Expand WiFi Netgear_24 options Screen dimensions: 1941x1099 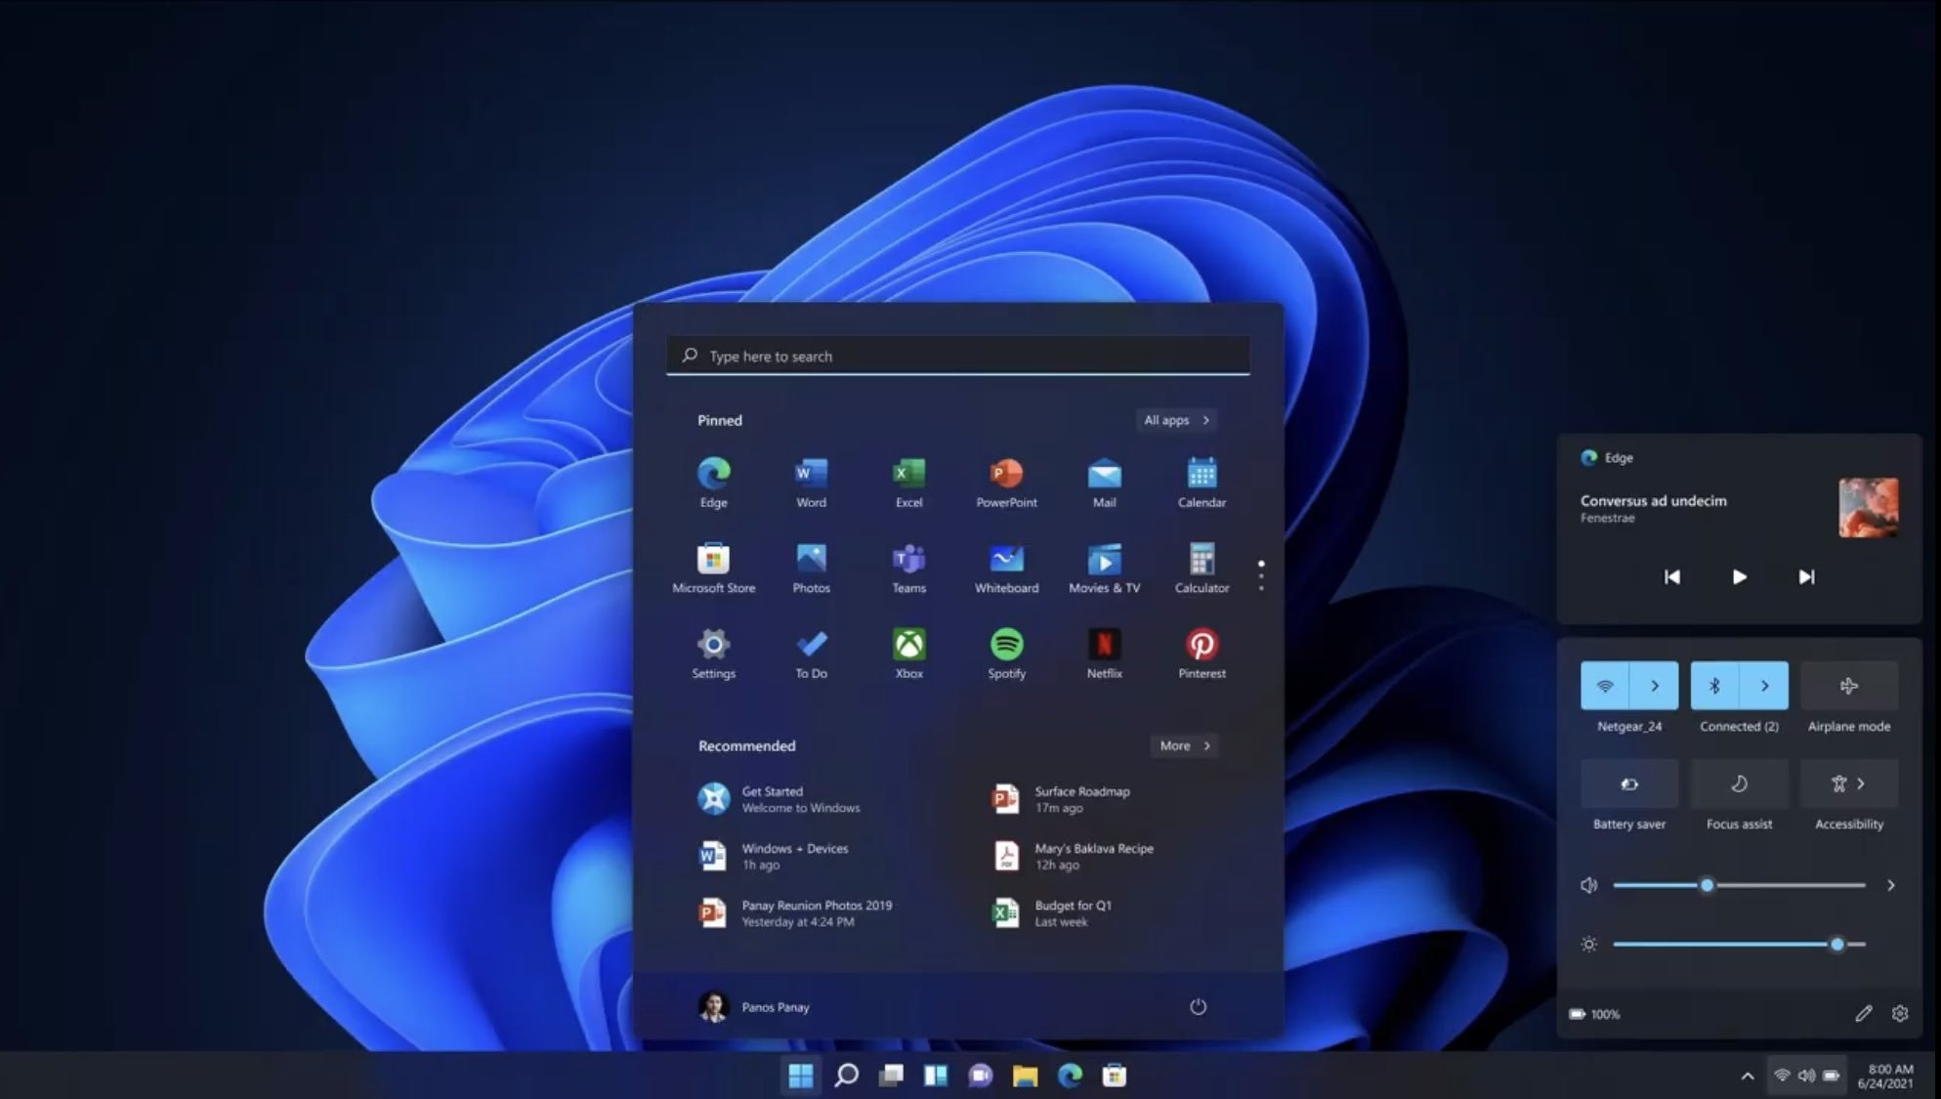click(1655, 684)
